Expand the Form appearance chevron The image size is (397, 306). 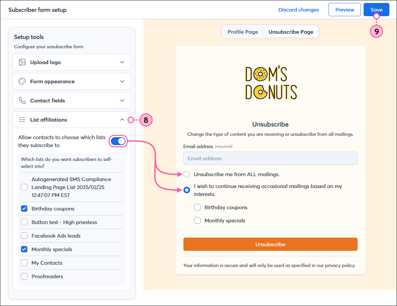pyautogui.click(x=122, y=81)
